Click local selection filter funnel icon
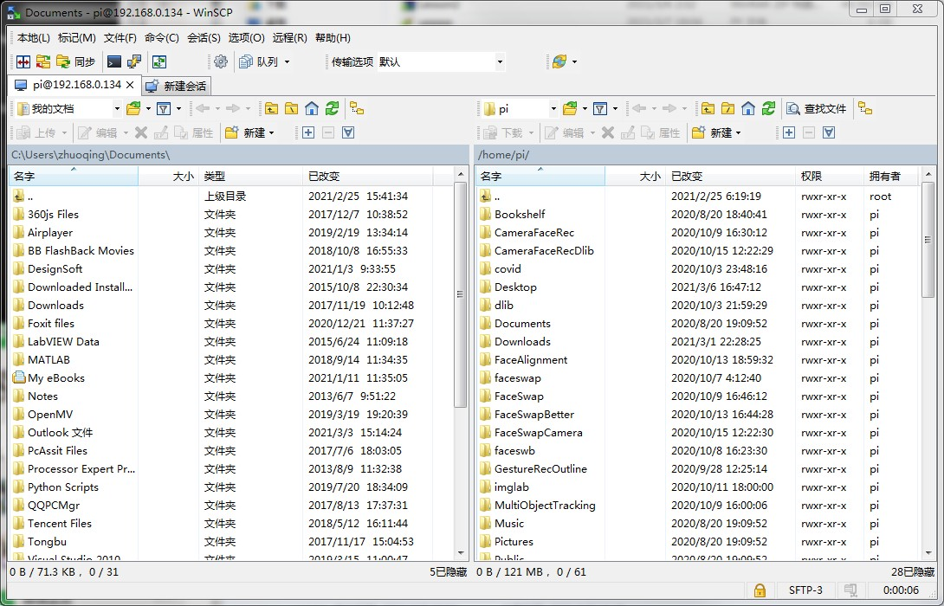 click(348, 133)
